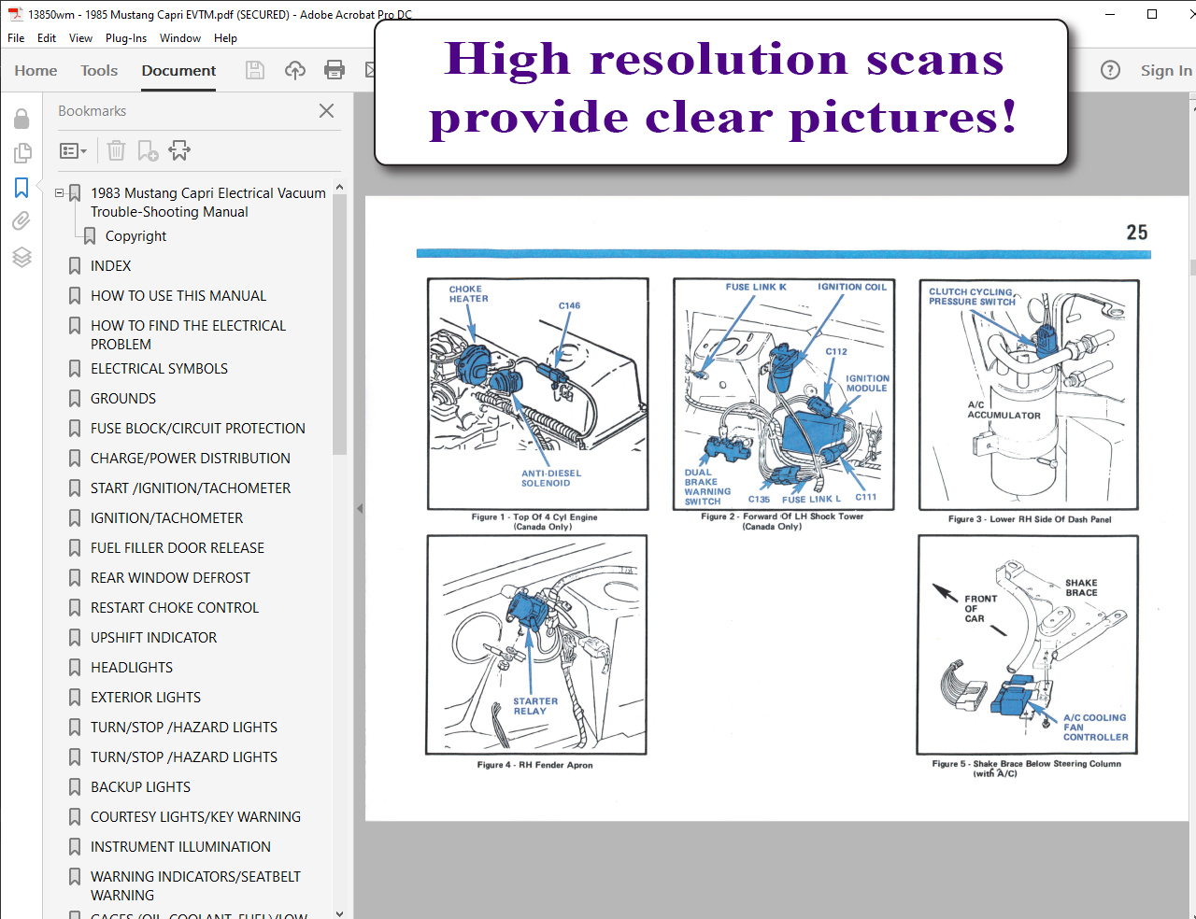Go to the INDEX bookmark
Image resolution: width=1196 pixels, height=919 pixels.
click(x=110, y=266)
